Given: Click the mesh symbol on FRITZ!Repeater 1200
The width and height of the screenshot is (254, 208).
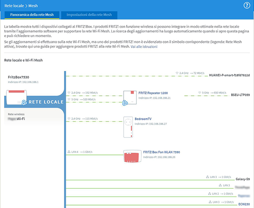Looking at the screenshot, I should coord(125,103).
